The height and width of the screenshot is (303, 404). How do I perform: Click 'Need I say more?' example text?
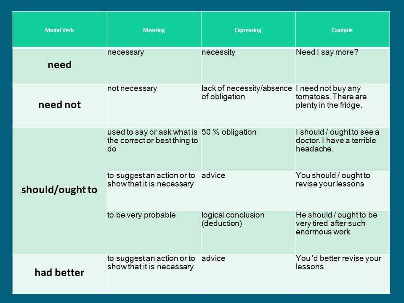pyautogui.click(x=327, y=52)
